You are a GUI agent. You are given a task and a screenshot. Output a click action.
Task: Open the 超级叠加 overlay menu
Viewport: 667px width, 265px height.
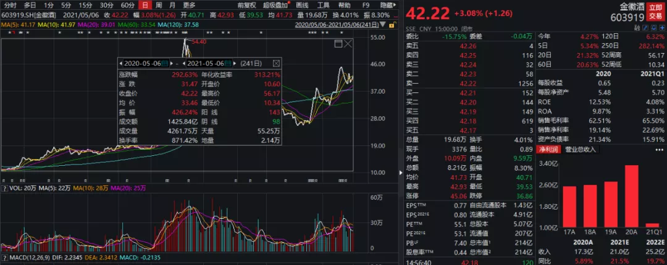(x=275, y=6)
